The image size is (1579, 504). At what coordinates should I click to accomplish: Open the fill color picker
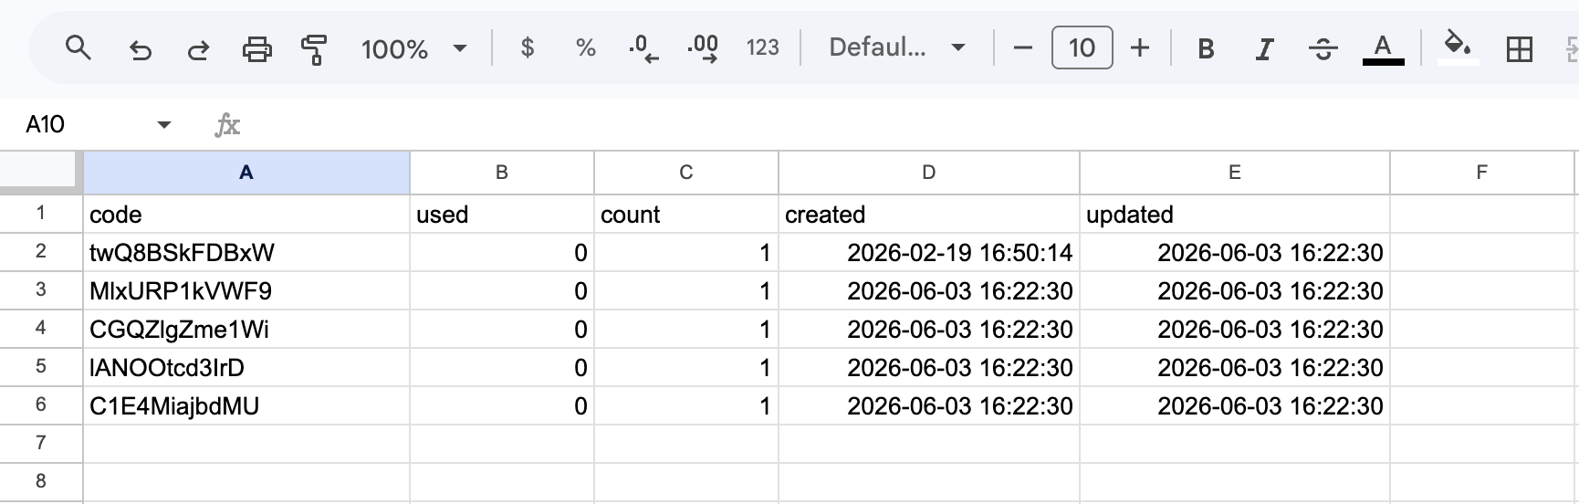(x=1457, y=47)
